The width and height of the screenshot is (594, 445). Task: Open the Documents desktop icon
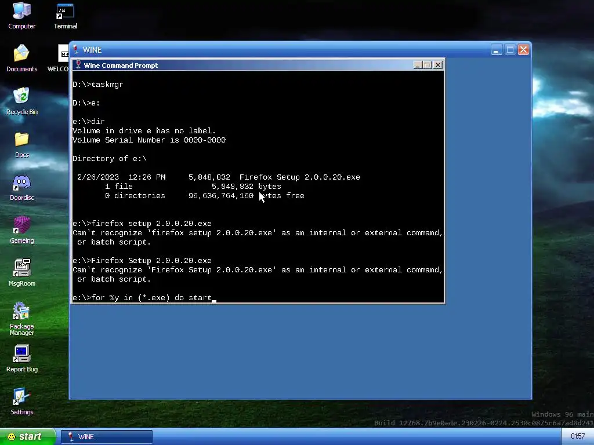pyautogui.click(x=21, y=59)
